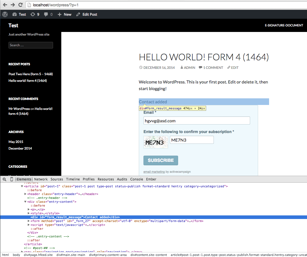Viewport: 307px width, 257px height.
Task: Click the Email input field
Action: [197, 121]
